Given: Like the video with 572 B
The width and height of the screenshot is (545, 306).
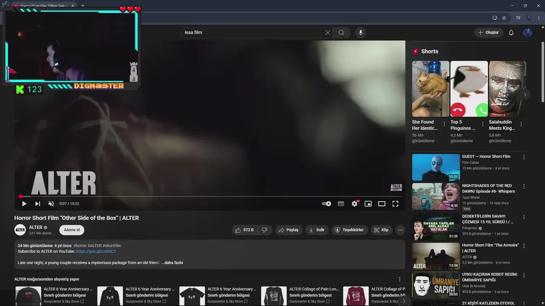Looking at the screenshot, I should pos(244,230).
